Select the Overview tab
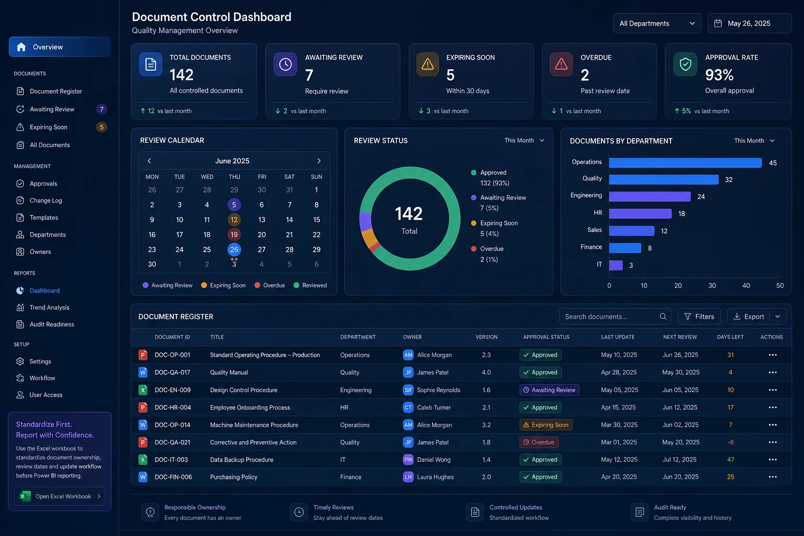 (60, 47)
